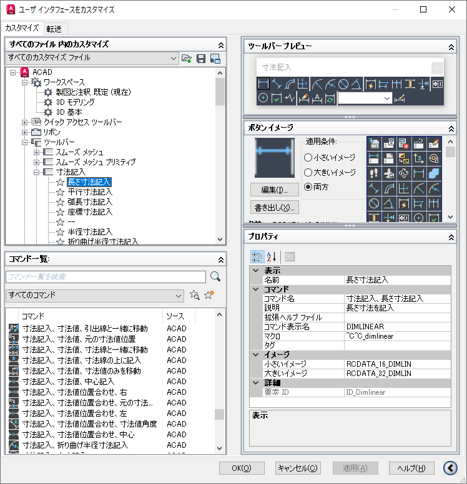Click マクロ value ^C^C_dimlinear cell

point(398,336)
